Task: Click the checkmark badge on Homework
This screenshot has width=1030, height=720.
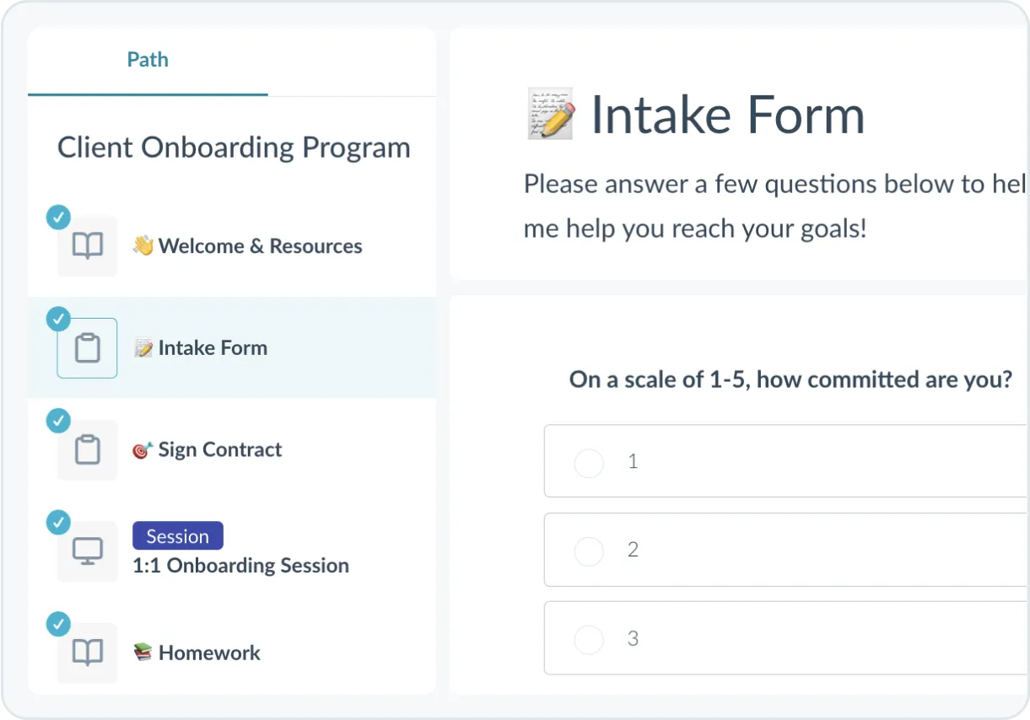Action: [x=58, y=625]
